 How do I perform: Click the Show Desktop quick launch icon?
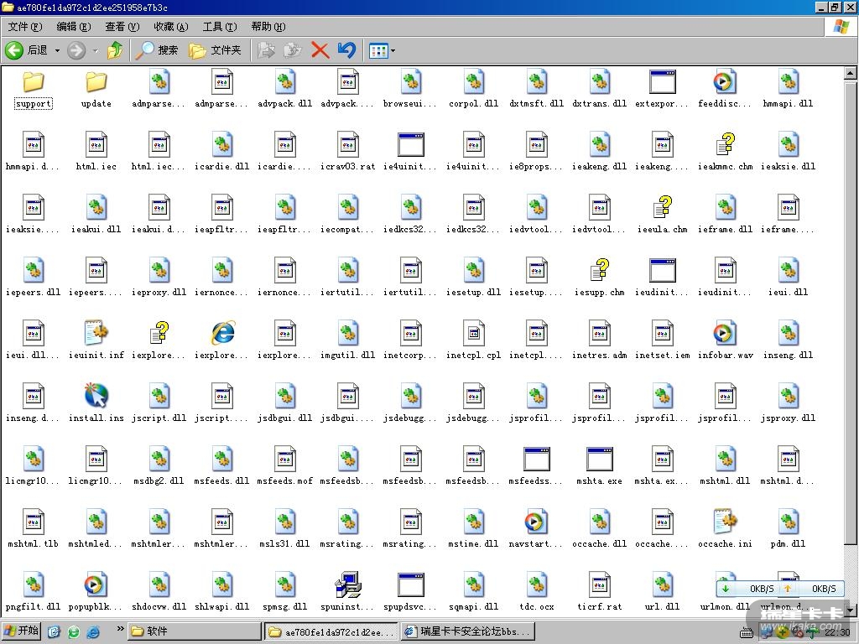point(54,631)
